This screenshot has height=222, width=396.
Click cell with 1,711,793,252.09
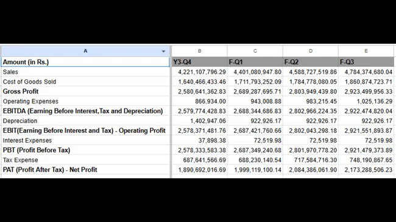(255, 82)
